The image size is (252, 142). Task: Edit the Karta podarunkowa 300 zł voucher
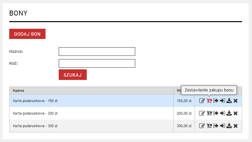click(202, 126)
